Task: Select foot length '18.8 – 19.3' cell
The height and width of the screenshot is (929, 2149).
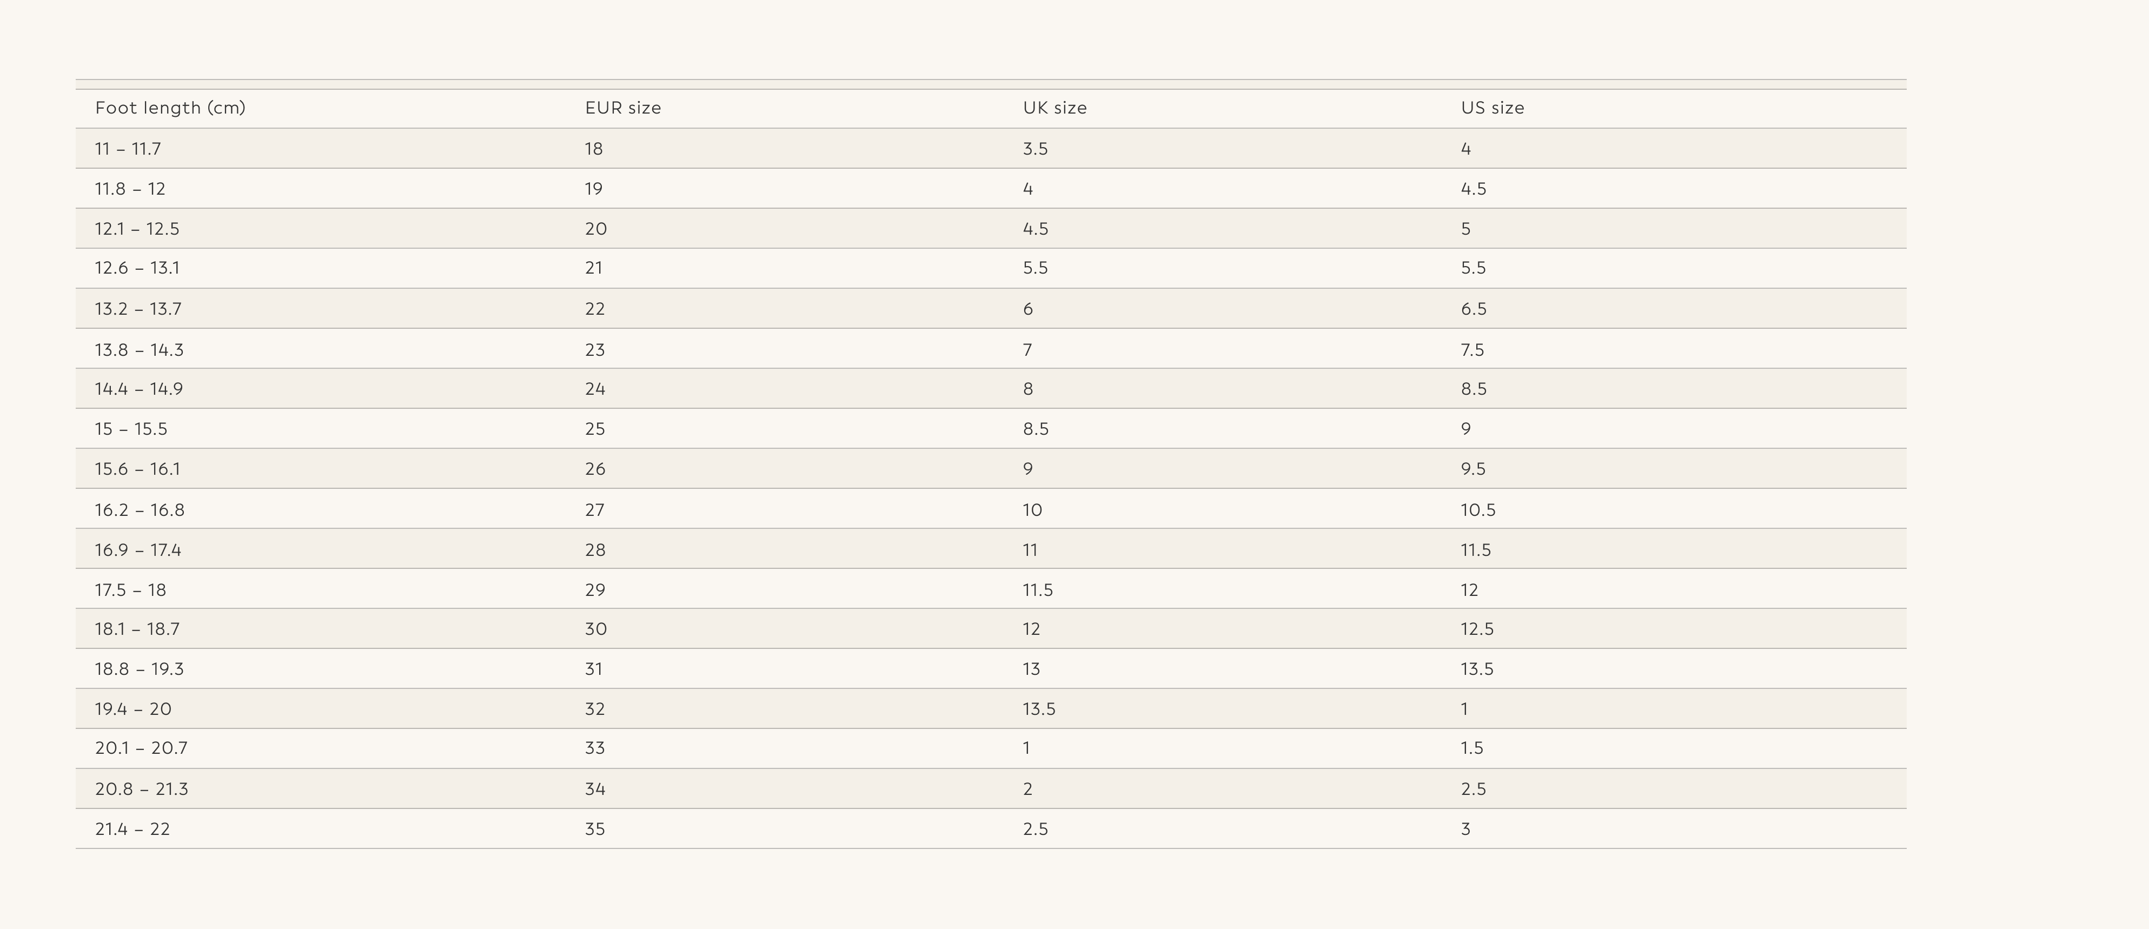Action: pos(140,669)
